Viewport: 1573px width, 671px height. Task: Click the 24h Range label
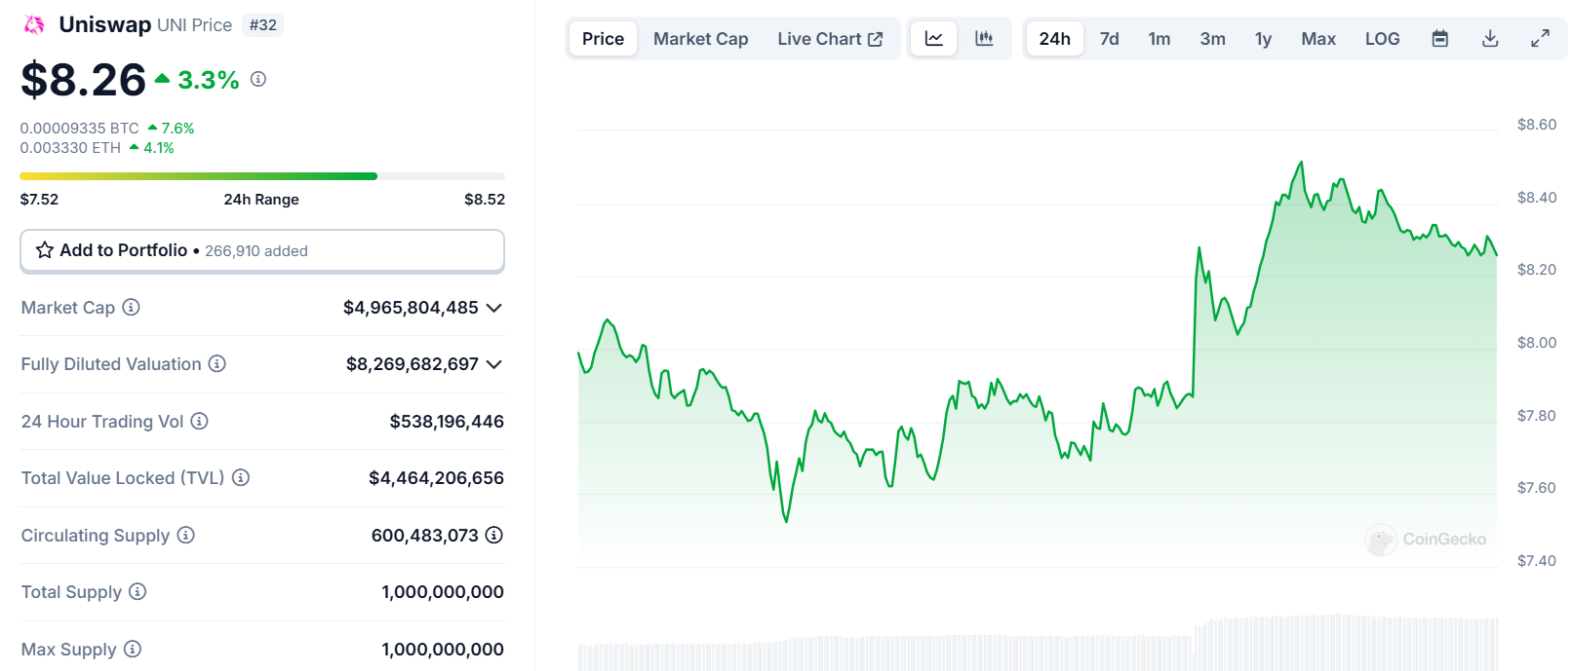[261, 200]
